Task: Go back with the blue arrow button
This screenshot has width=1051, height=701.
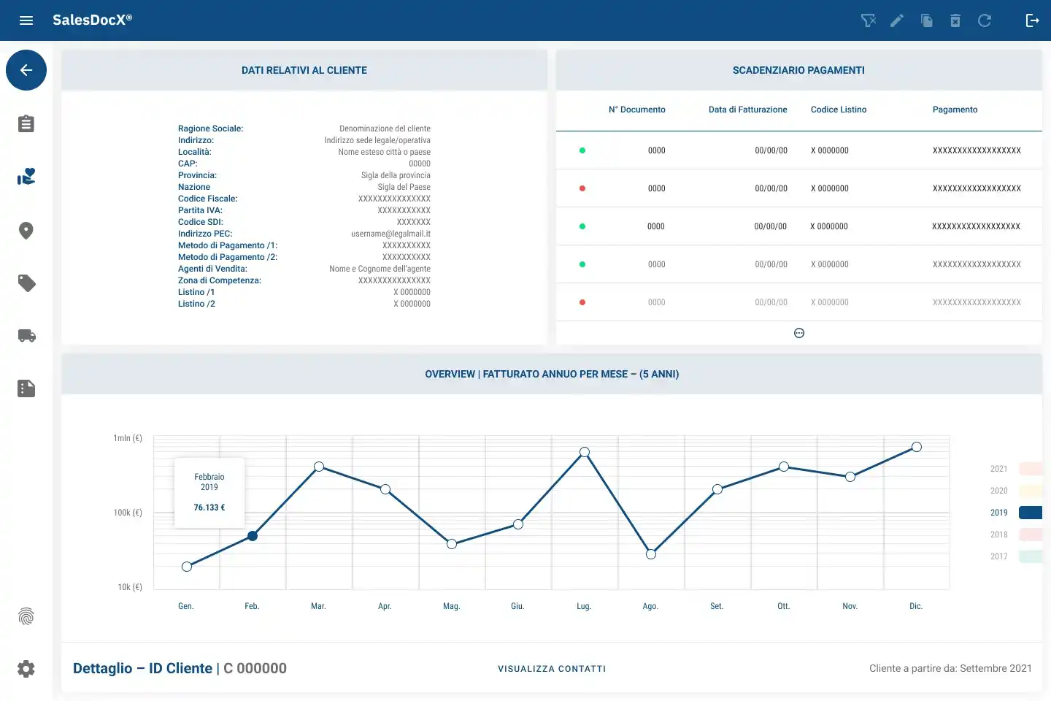Action: coord(26,70)
